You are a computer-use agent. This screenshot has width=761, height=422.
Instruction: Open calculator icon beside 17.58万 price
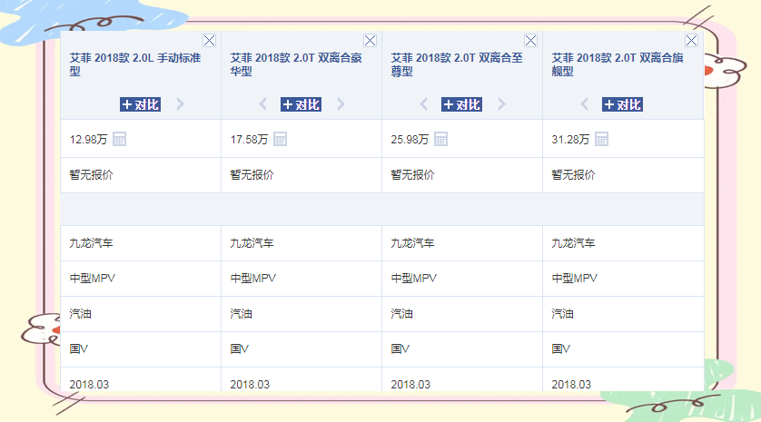click(280, 139)
